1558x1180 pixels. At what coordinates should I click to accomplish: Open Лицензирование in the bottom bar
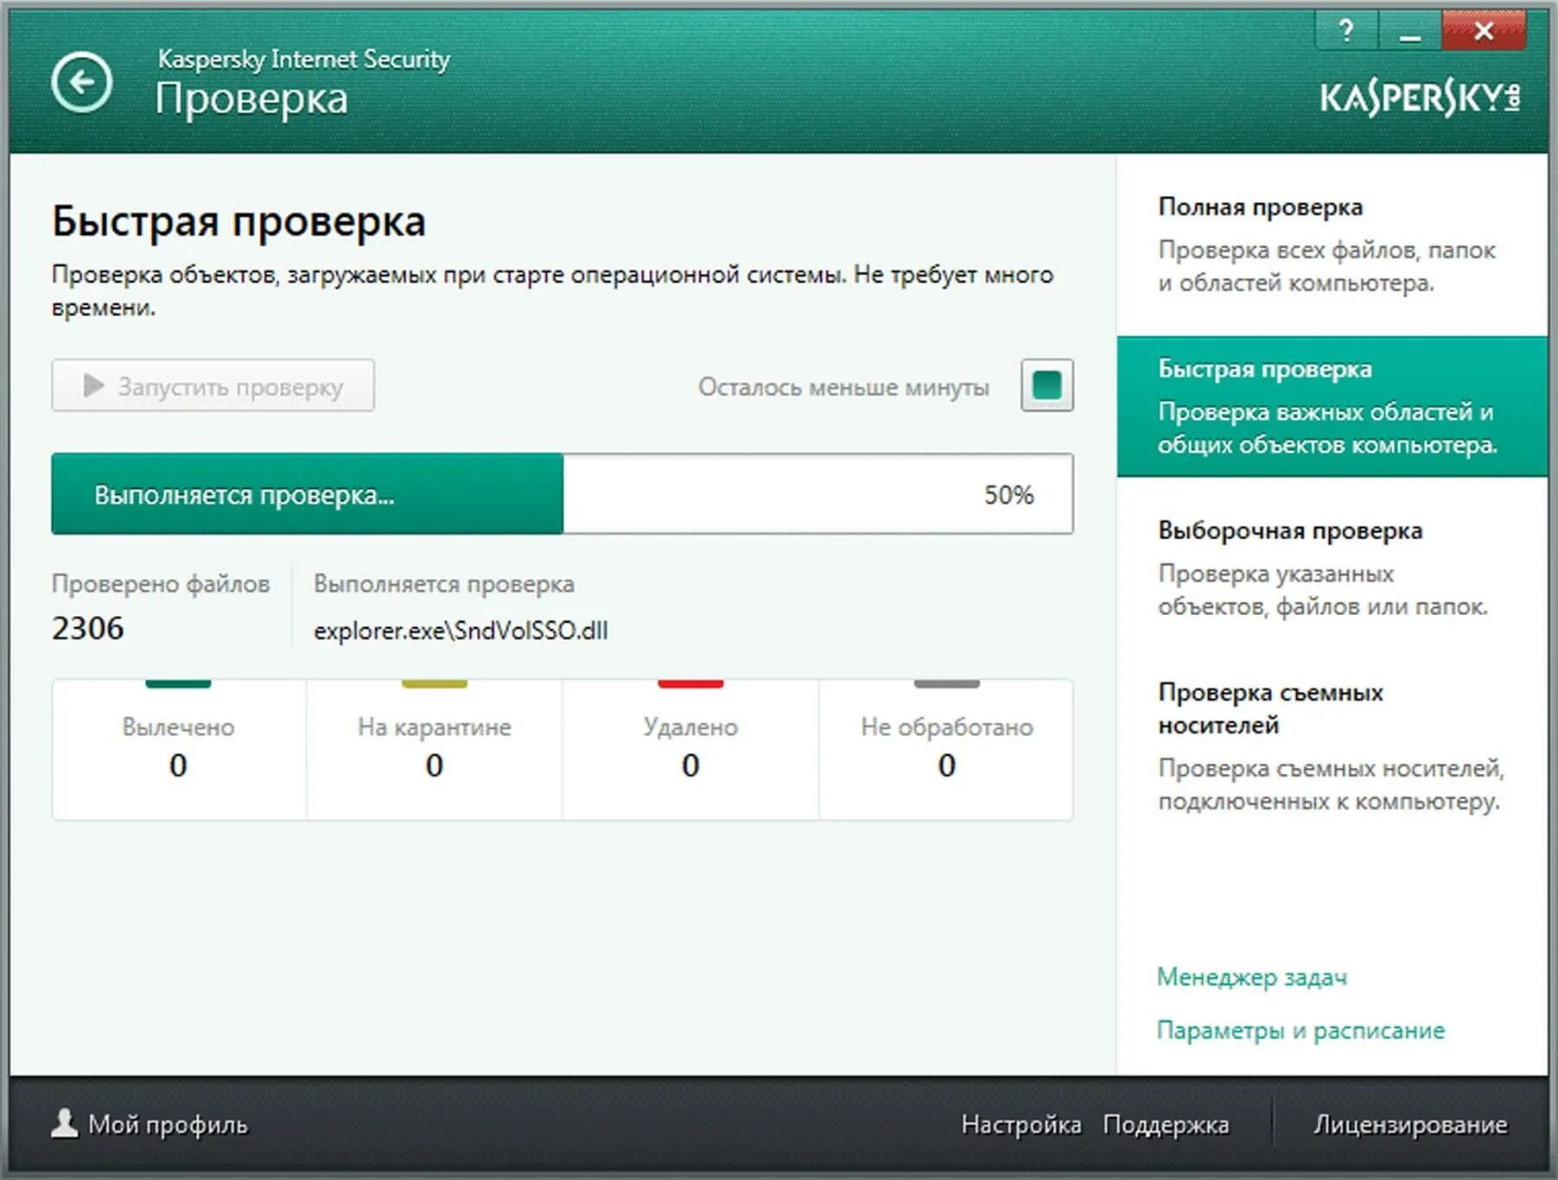click(x=1410, y=1124)
